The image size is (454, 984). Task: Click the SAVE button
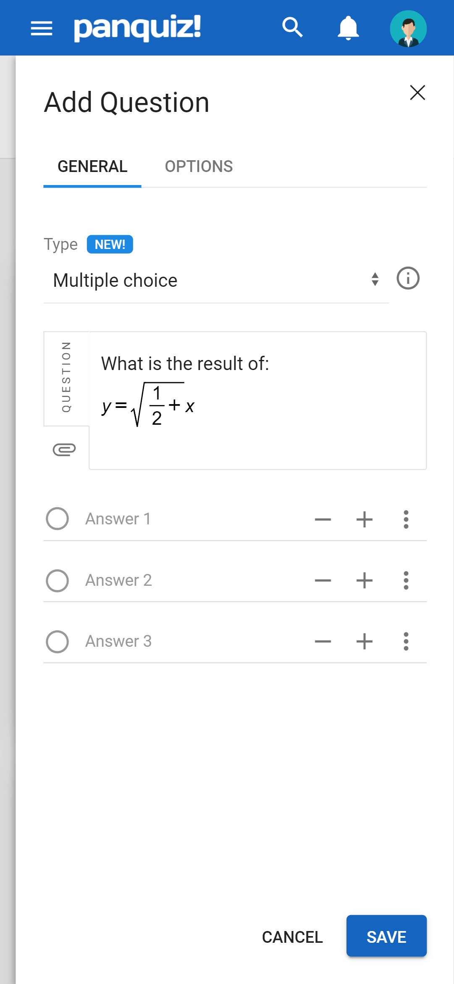coord(386,936)
